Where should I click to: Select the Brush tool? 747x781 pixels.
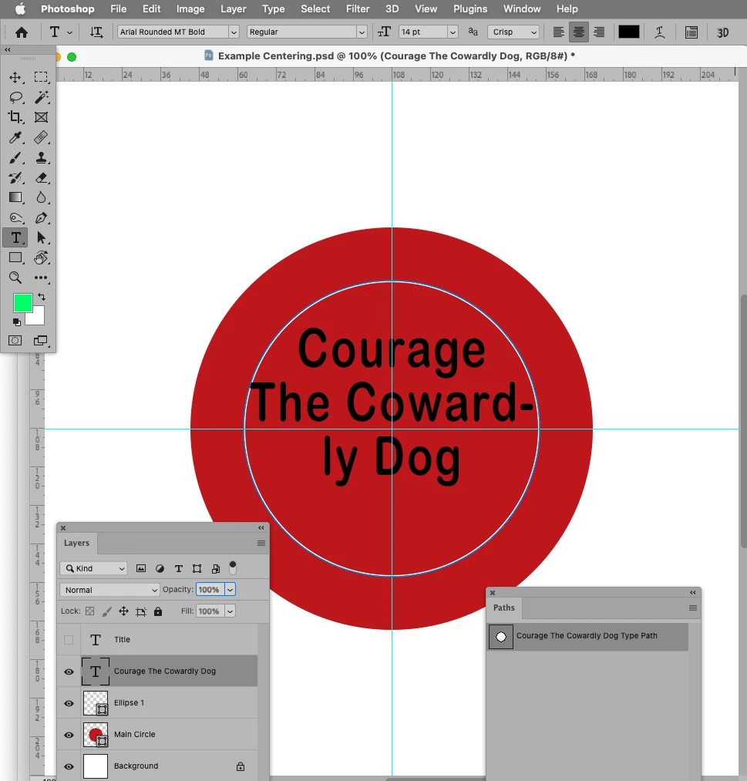15,157
